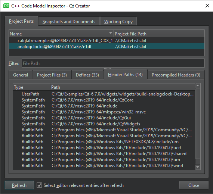Open the General sub-tab
The height and width of the screenshot is (194, 213).
pyautogui.click(x=21, y=75)
